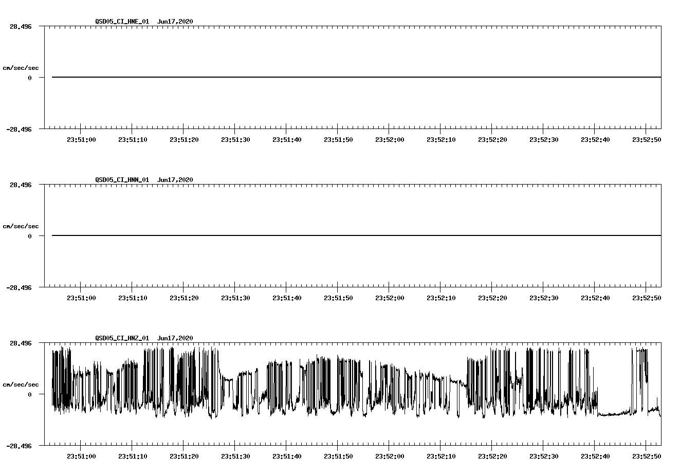Click the cm/sec/sec unit label of HNZ plot
The width and height of the screenshot is (698, 475).
(21, 385)
